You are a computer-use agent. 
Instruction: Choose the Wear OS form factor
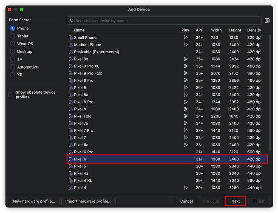12,44
